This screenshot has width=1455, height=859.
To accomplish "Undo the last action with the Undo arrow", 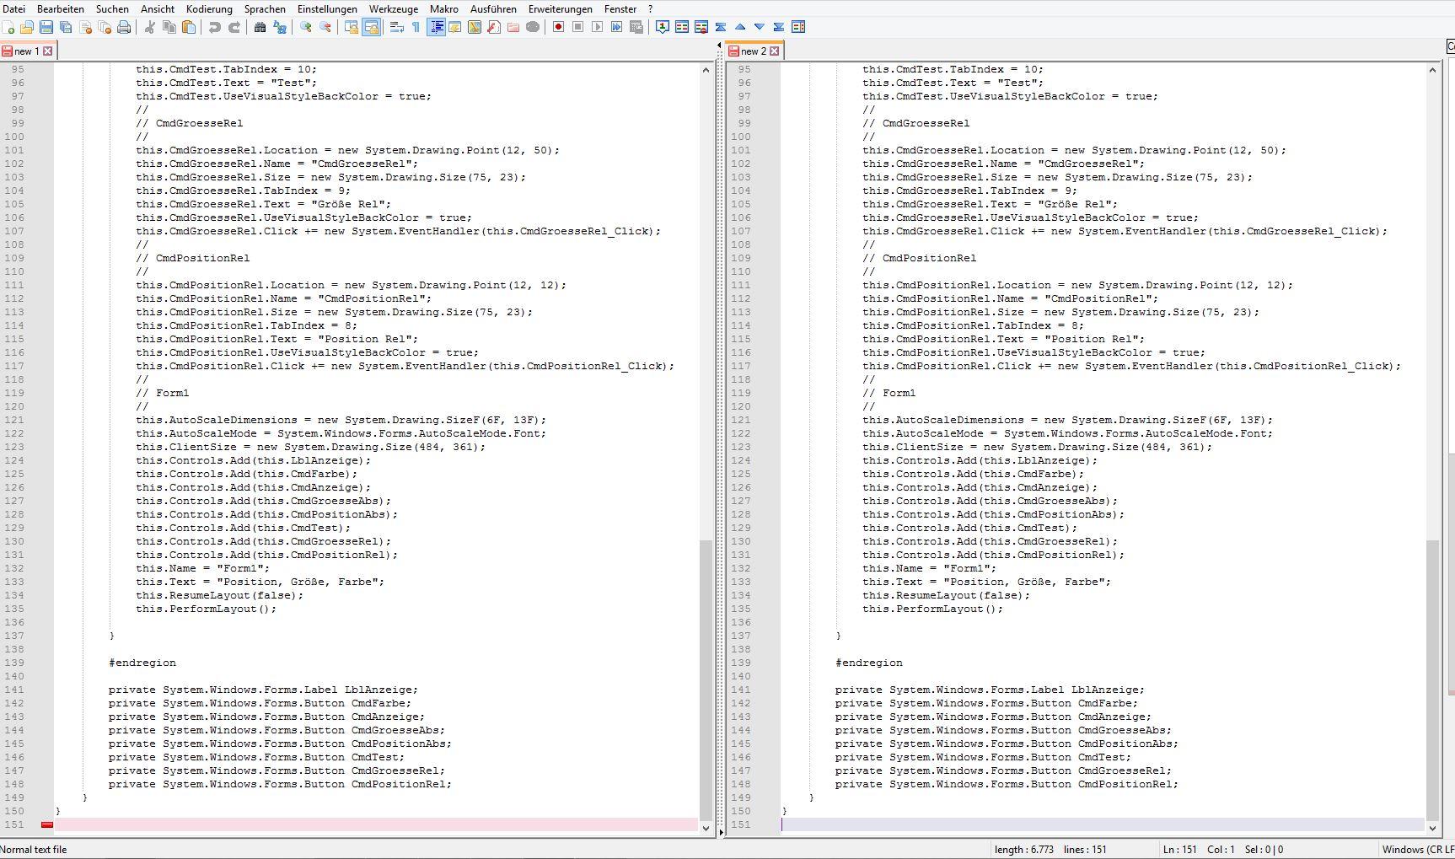I will (x=214, y=27).
